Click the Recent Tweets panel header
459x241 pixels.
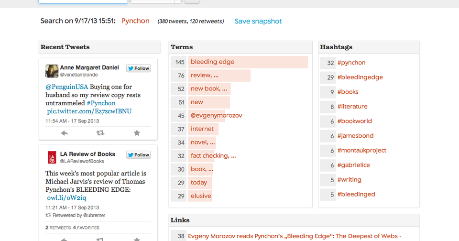99,47
